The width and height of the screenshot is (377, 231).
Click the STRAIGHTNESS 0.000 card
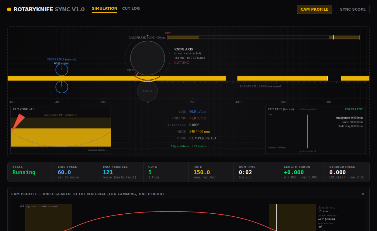(x=347, y=172)
